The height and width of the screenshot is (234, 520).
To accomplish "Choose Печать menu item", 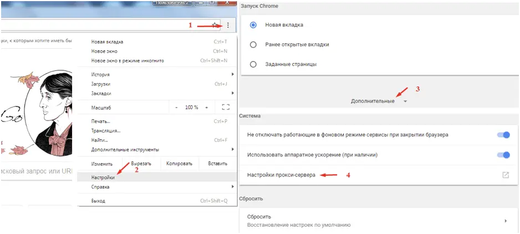I will click(157, 121).
